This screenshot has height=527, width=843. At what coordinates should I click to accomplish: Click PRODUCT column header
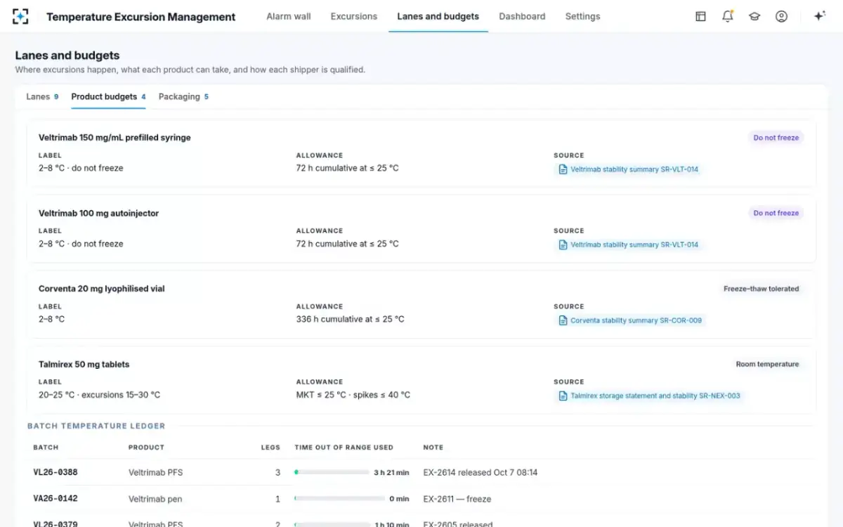pyautogui.click(x=146, y=448)
